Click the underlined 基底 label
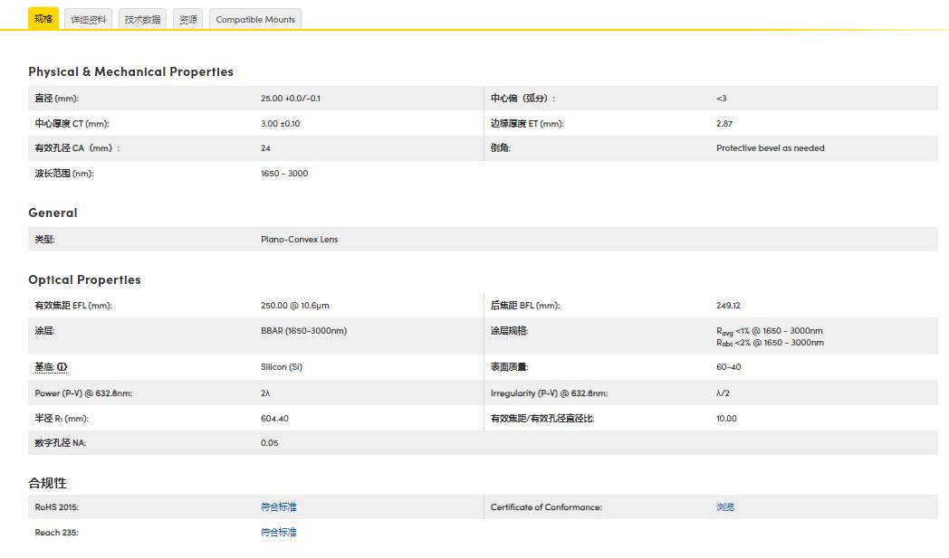This screenshot has width=949, height=558. pyautogui.click(x=43, y=367)
